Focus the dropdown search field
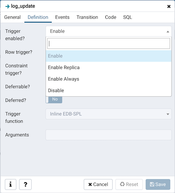This screenshot has height=193, width=175. (109, 43)
